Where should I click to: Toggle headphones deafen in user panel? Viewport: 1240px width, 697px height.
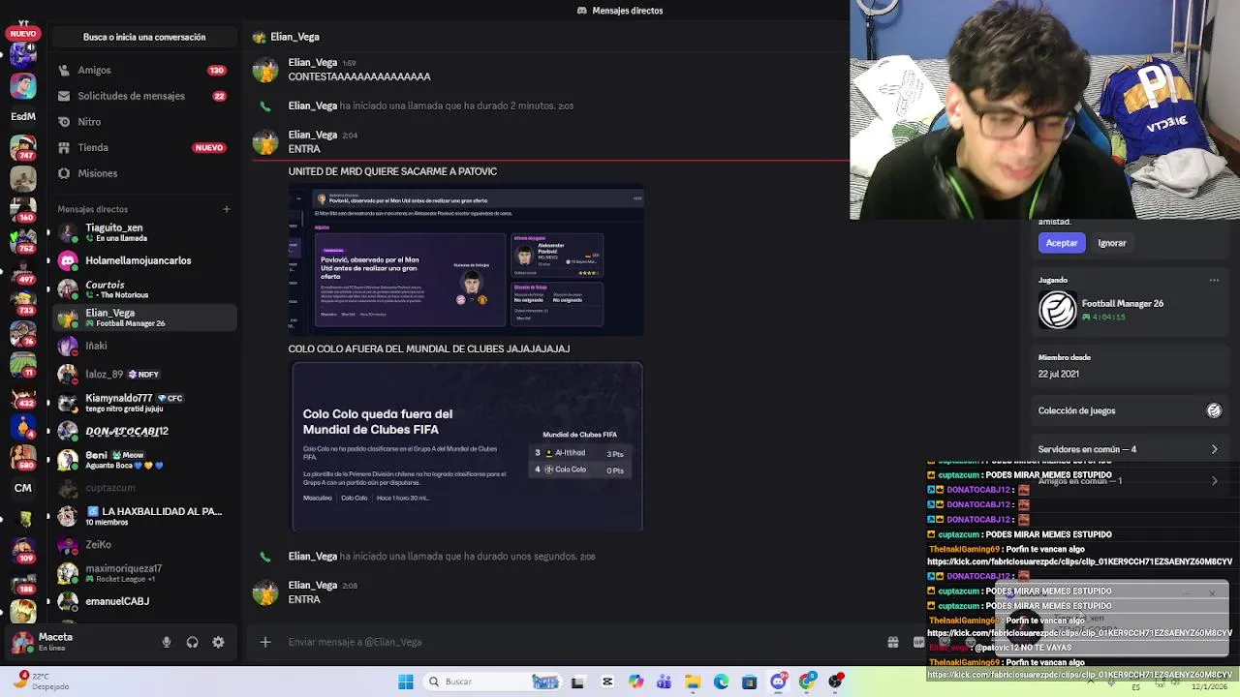pyautogui.click(x=192, y=642)
